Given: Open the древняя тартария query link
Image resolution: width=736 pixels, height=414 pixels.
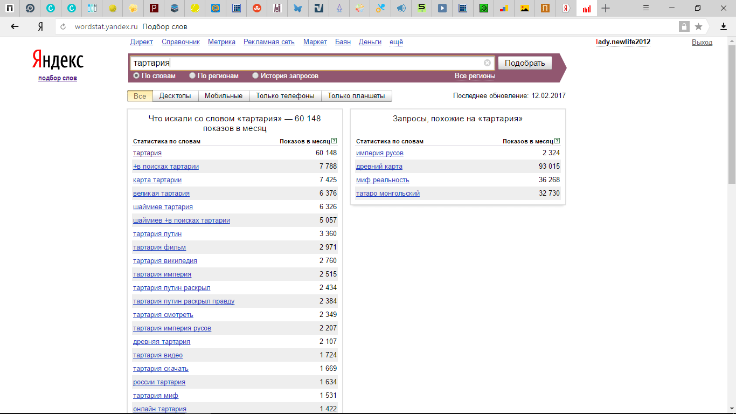Looking at the screenshot, I should pyautogui.click(x=162, y=342).
